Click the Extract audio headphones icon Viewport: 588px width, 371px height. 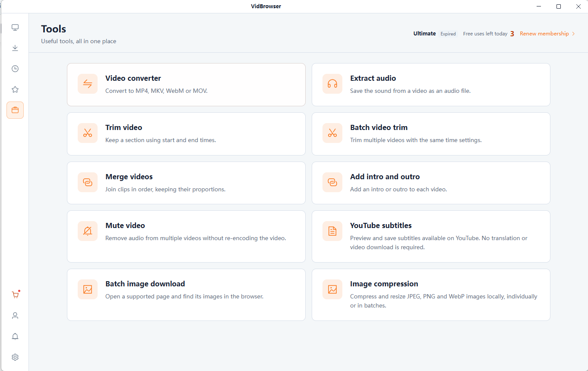(x=332, y=84)
